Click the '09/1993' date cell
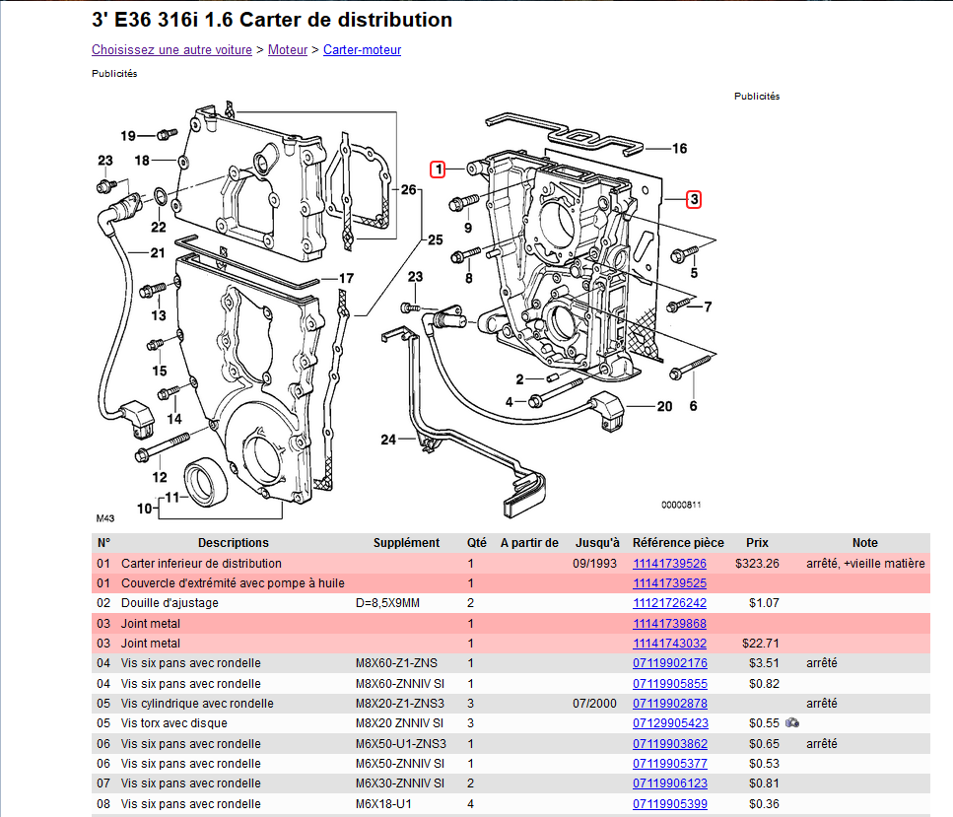 [594, 563]
